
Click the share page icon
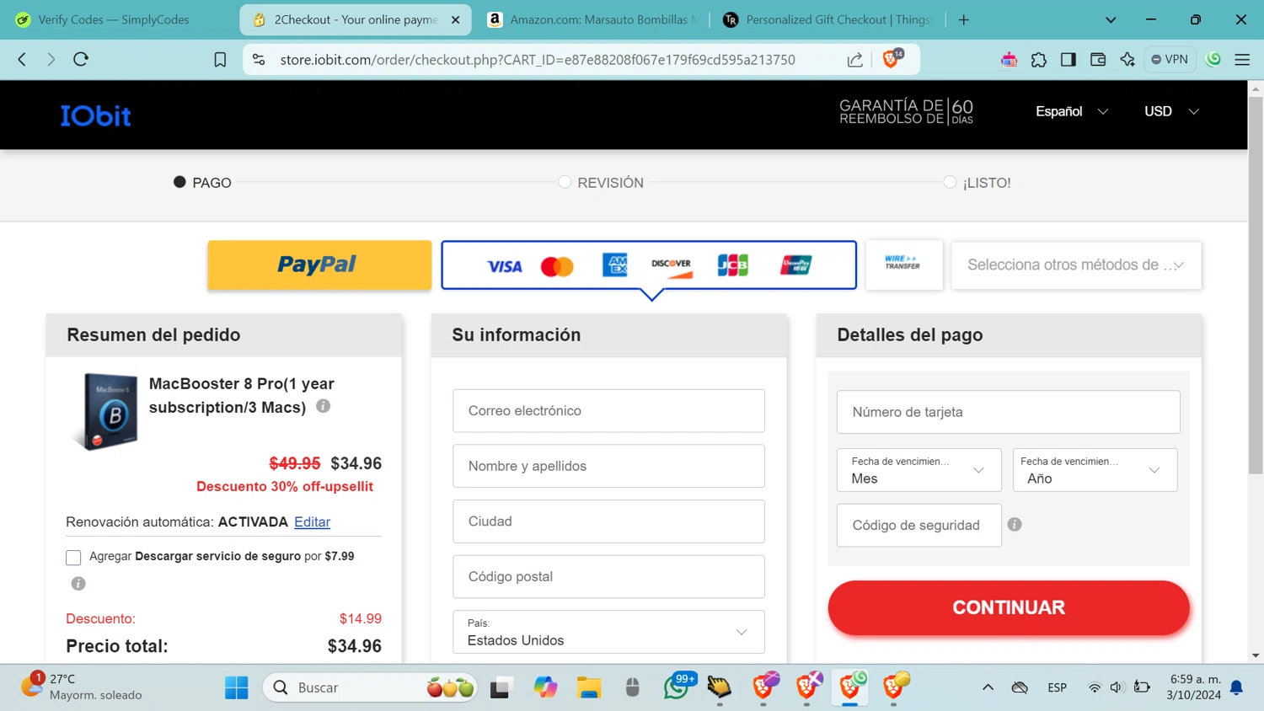coord(854,59)
